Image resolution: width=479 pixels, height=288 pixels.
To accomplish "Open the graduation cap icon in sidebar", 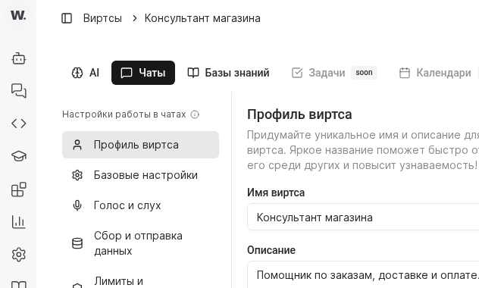I will pos(19,156).
